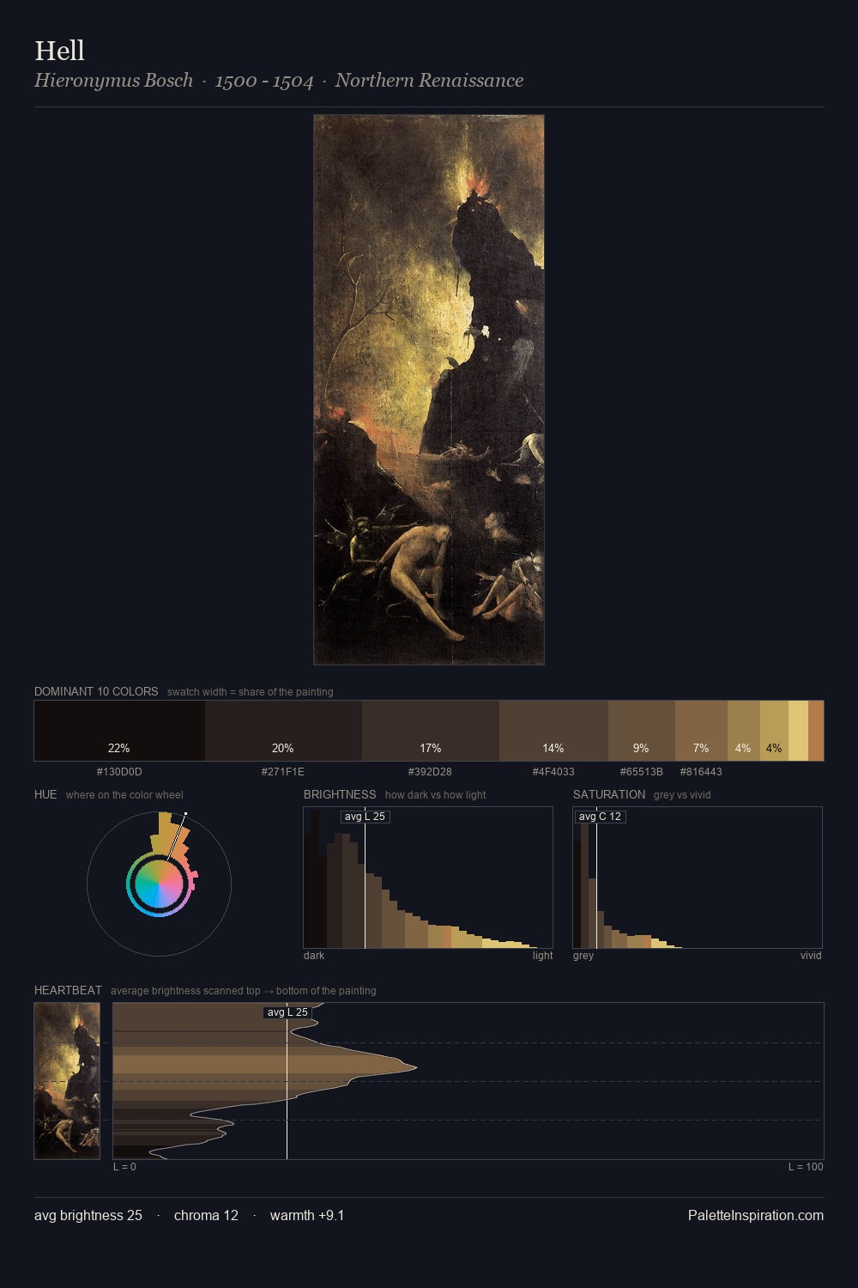Click "avg brightness 25" footer stat
Image resolution: width=858 pixels, height=1288 pixels.
[88, 1215]
